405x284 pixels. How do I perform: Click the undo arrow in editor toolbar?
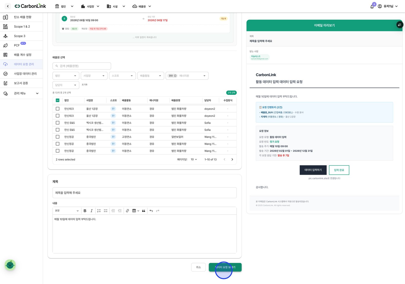(x=151, y=211)
